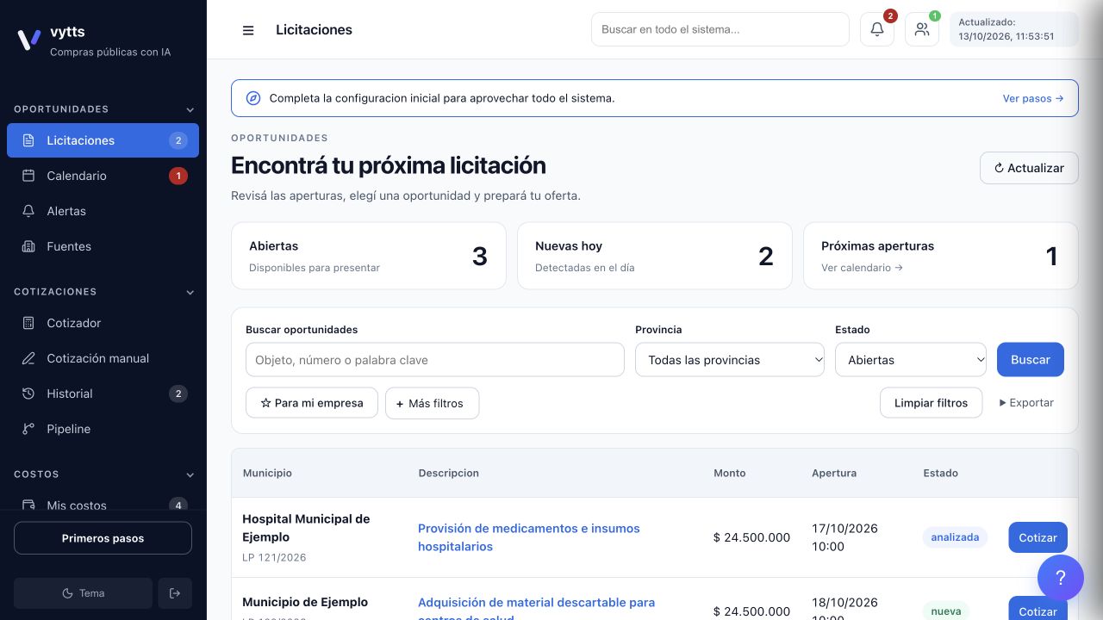This screenshot has height=620, width=1103.
Task: Click the Licitaciones document icon in sidebar
Action: tap(28, 140)
